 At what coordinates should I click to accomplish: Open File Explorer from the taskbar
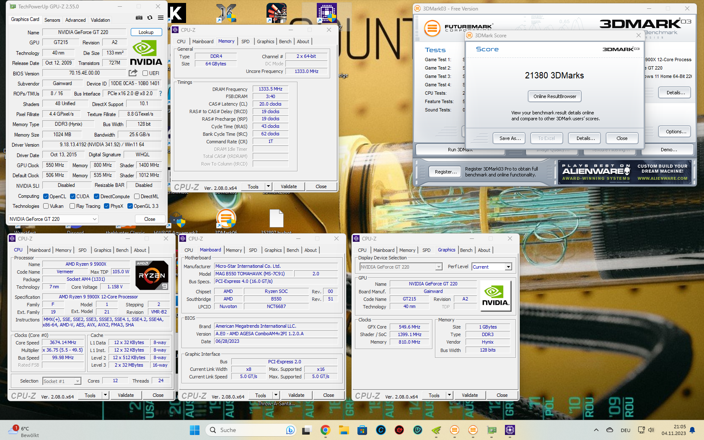(x=344, y=430)
